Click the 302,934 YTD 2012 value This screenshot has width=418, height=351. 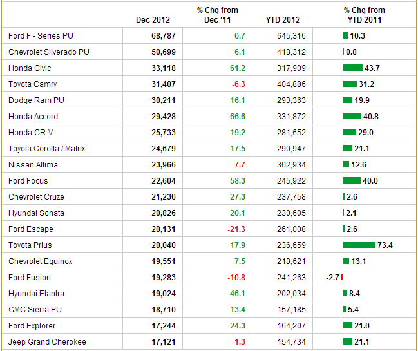pos(291,165)
